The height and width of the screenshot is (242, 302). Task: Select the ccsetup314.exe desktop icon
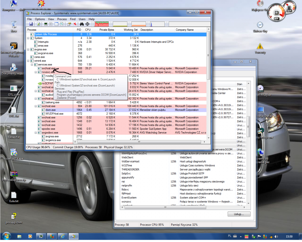[14, 154]
